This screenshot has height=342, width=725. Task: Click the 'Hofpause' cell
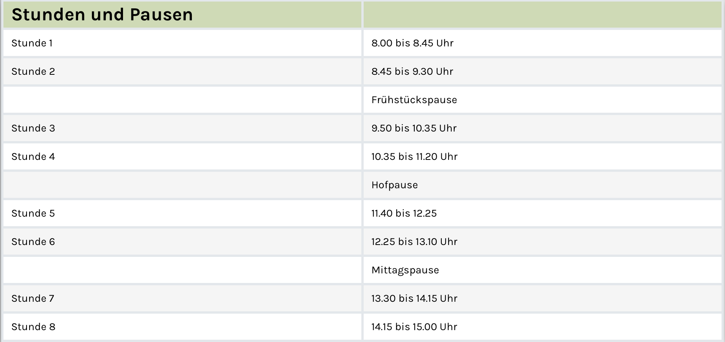coord(394,185)
